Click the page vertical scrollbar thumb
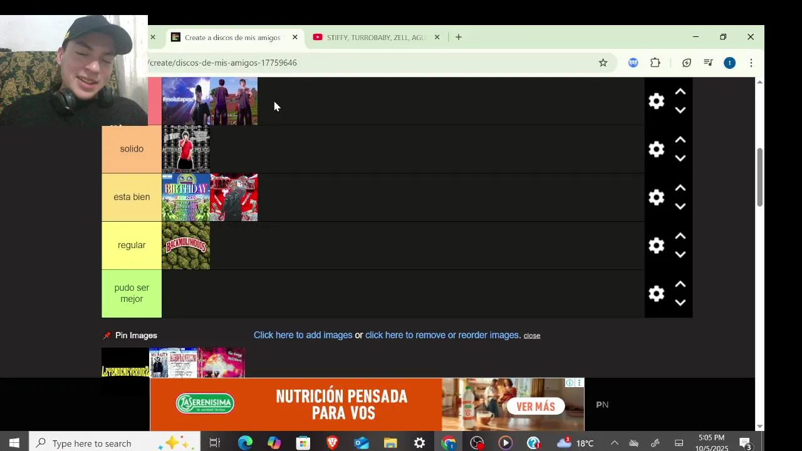This screenshot has height=451, width=802. click(759, 177)
